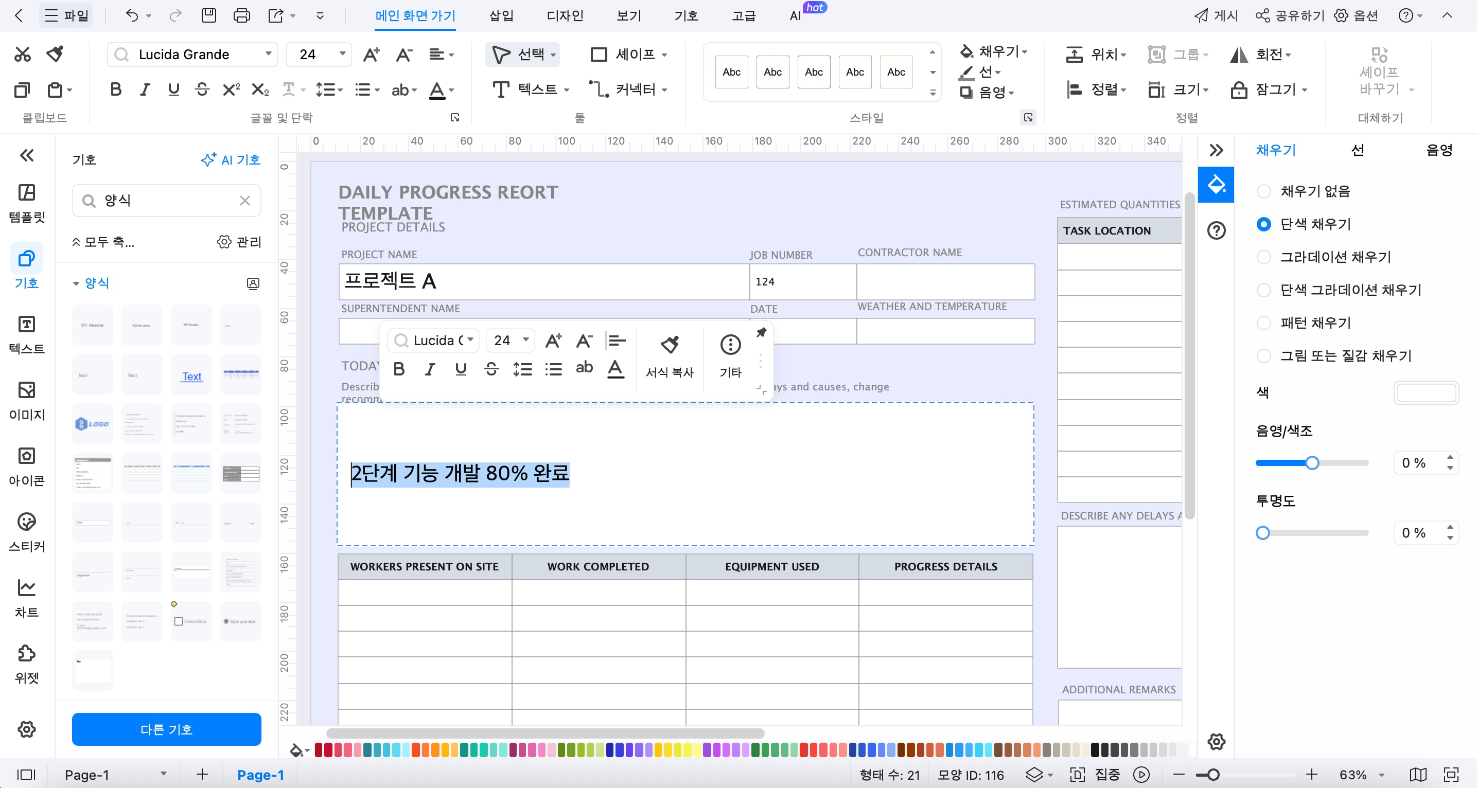Image resolution: width=1477 pixels, height=788 pixels.
Task: Click the presentation play icon in status bar
Action: coord(1141,774)
